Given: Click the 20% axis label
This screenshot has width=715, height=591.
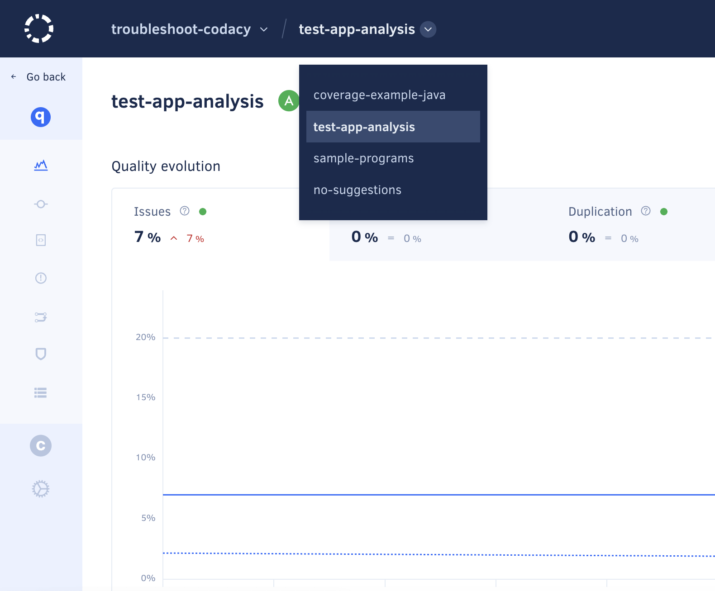Looking at the screenshot, I should point(146,337).
